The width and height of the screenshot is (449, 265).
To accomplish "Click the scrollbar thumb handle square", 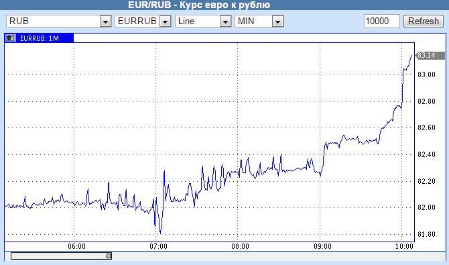I will [109, 256].
